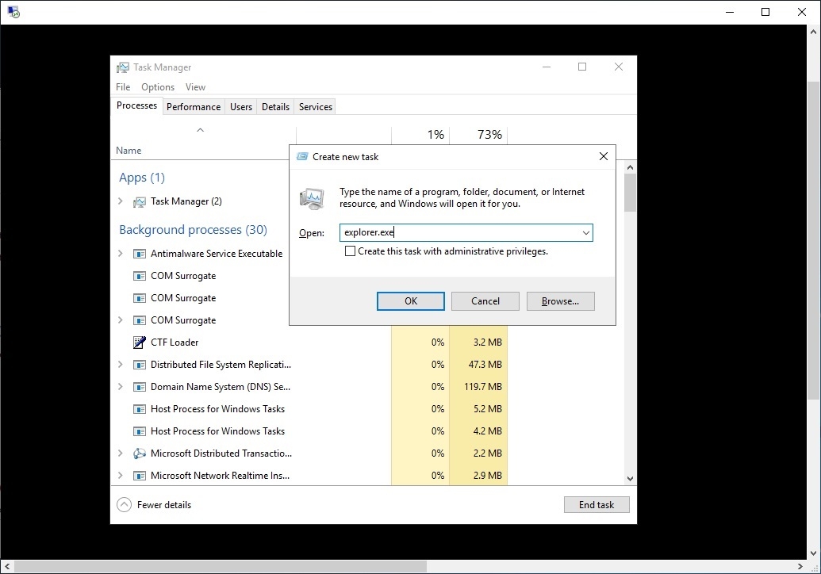Open the Options menu
This screenshot has height=574, width=821.
pyautogui.click(x=157, y=87)
